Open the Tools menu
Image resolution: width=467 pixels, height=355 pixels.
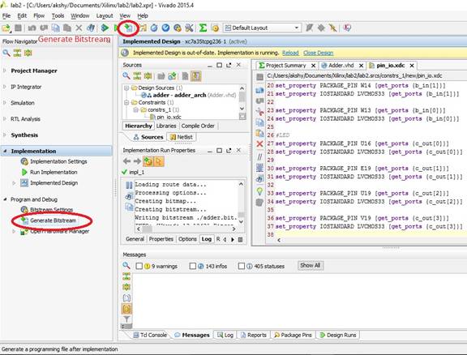pos(58,15)
